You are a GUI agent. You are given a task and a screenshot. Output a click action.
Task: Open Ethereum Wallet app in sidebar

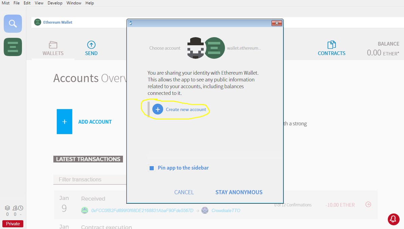pyautogui.click(x=13, y=47)
